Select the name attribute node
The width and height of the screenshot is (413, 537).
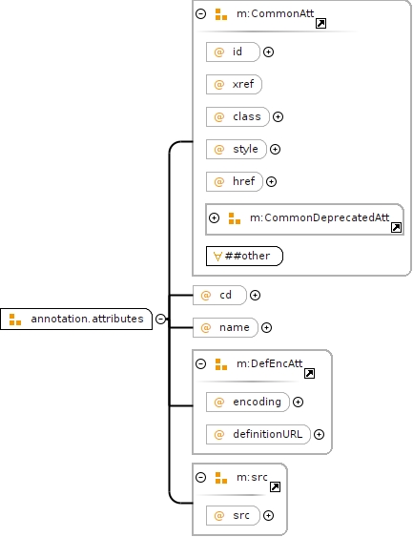click(x=225, y=328)
